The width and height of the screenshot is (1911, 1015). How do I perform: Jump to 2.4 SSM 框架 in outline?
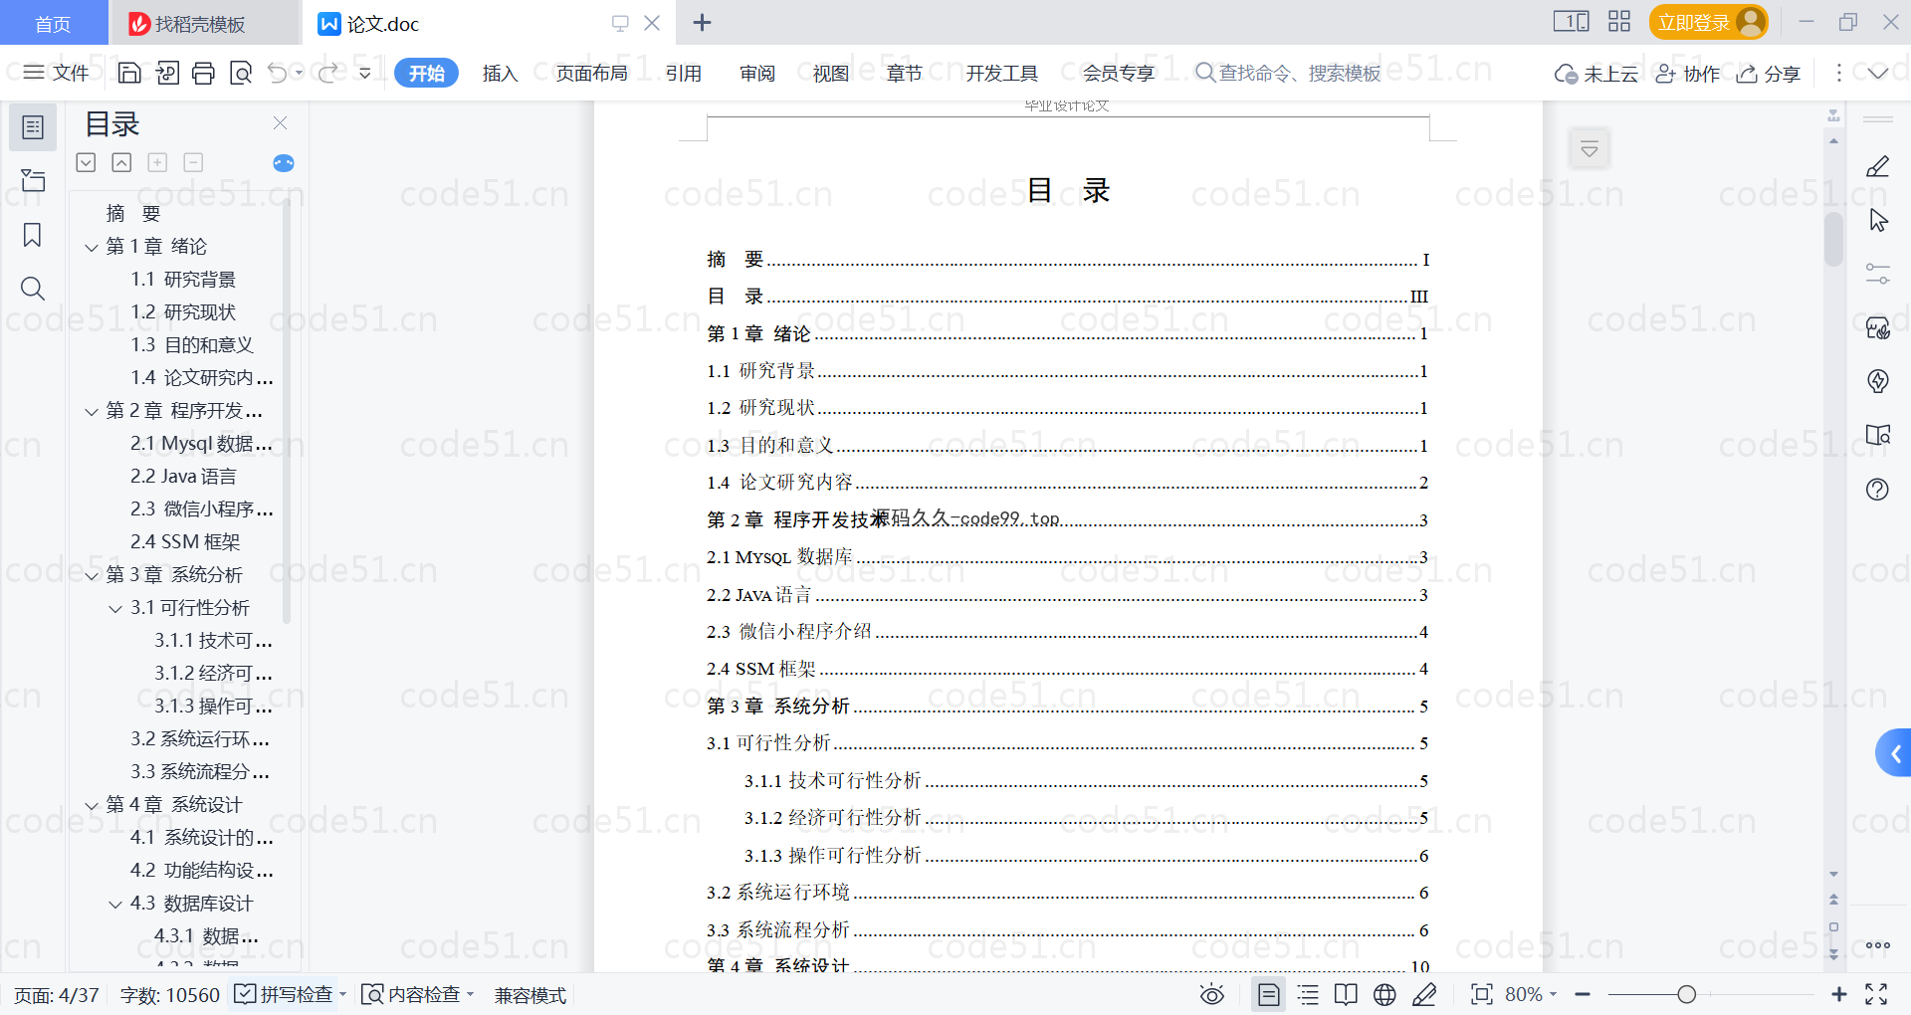(185, 542)
